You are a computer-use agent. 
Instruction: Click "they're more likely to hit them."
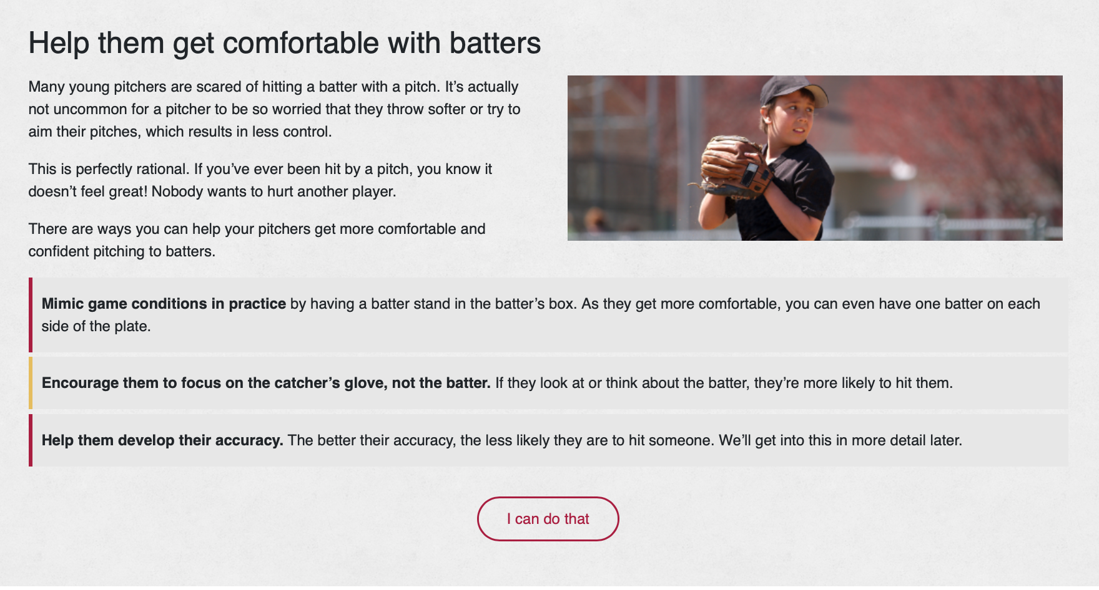[853, 383]
